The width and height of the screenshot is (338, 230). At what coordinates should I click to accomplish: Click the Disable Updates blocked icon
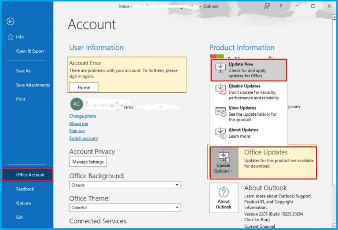(x=220, y=90)
